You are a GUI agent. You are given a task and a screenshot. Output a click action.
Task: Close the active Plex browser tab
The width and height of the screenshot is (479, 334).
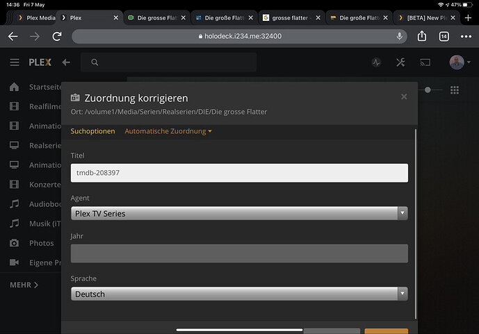tap(116, 18)
